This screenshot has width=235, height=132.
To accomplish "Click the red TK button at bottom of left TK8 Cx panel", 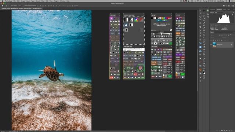I will click(x=112, y=77).
